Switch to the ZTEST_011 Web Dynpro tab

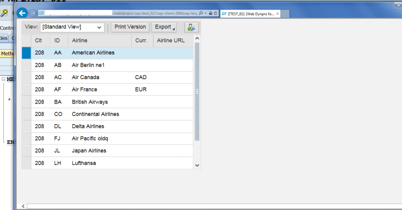pos(250,14)
